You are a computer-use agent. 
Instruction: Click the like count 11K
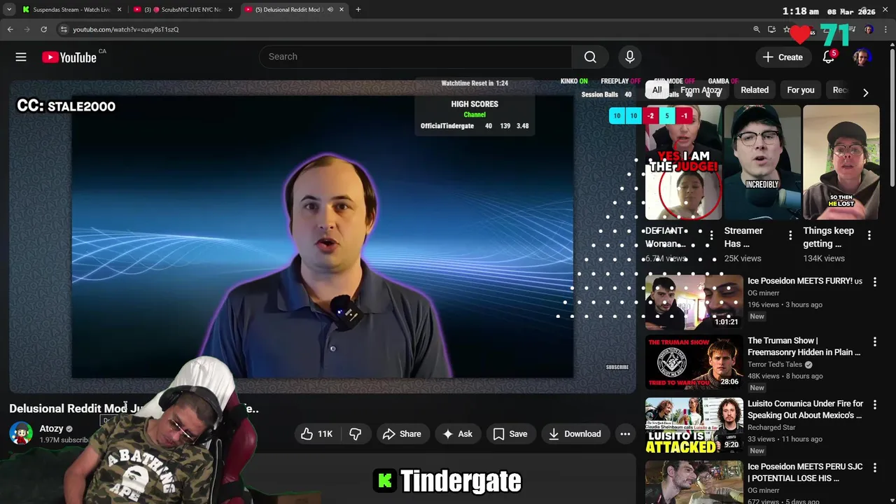coord(325,434)
